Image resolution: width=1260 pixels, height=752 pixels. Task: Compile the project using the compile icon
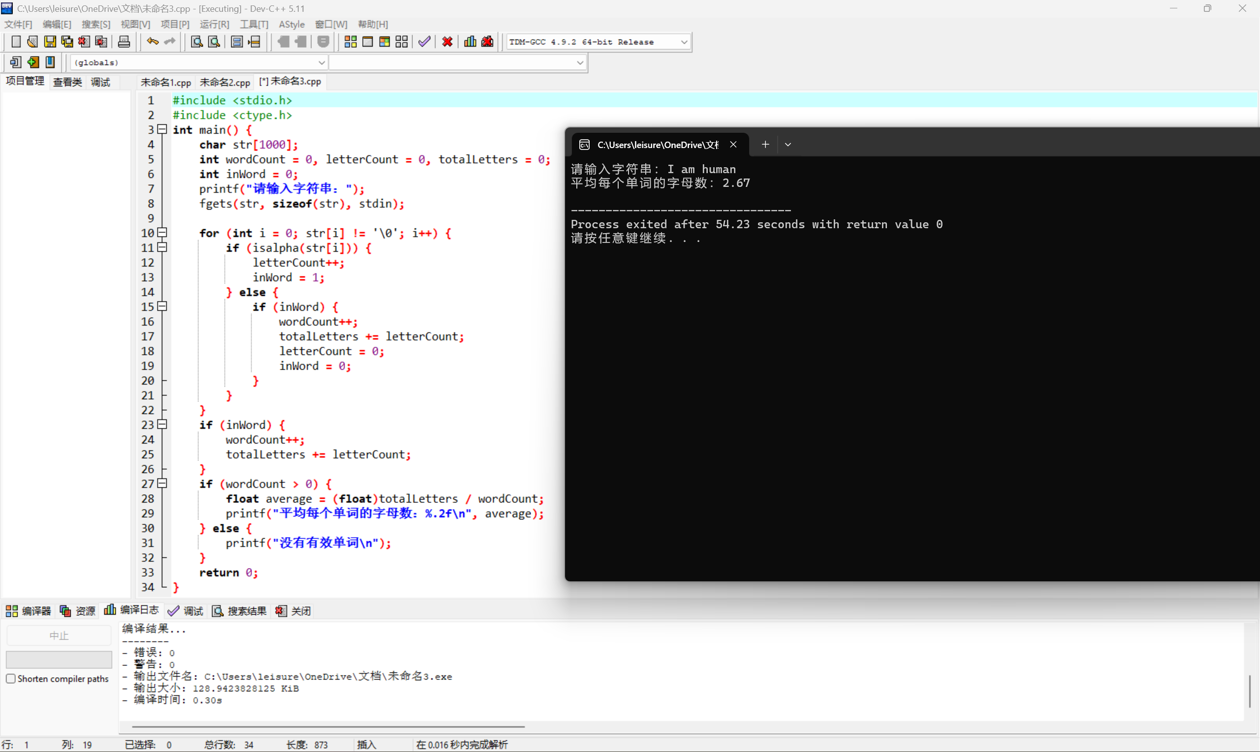pyautogui.click(x=350, y=41)
